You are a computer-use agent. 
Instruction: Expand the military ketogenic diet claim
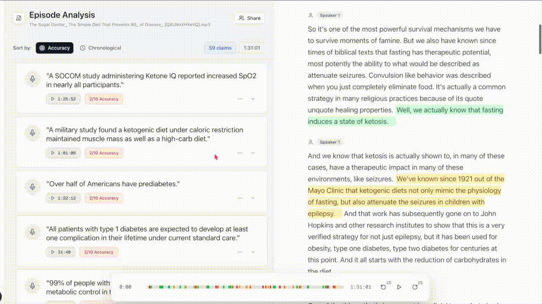coord(253,153)
